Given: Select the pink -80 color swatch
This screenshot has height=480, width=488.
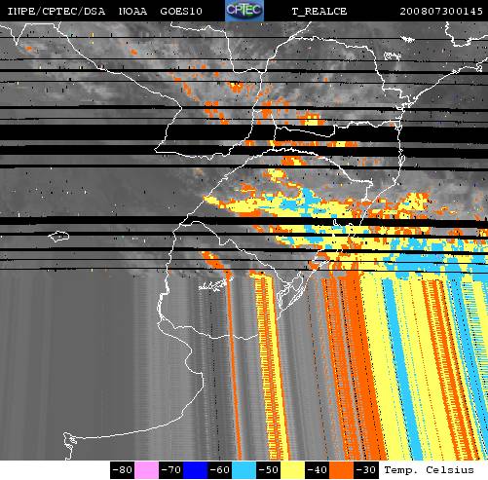Looking at the screenshot, I should tap(146, 470).
